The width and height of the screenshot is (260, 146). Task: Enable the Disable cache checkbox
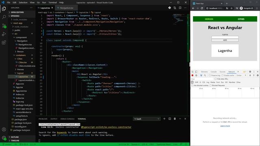coord(223,75)
